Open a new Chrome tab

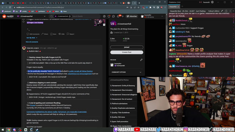(x=139, y=3)
